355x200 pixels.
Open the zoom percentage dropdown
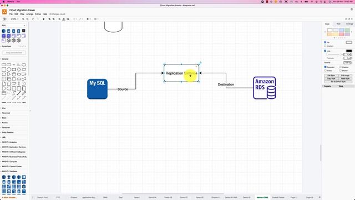click(15, 19)
